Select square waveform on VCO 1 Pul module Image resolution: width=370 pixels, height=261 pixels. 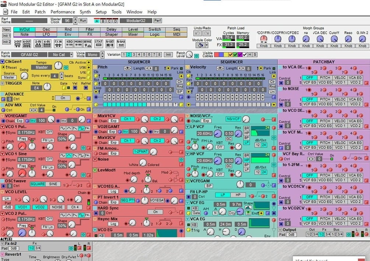81,128
